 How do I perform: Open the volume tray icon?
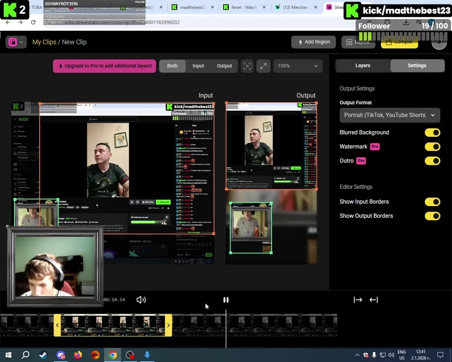[x=391, y=355]
